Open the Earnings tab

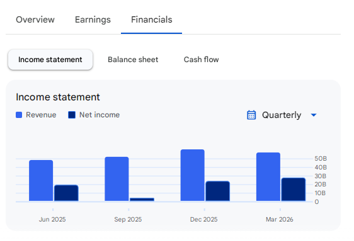click(x=93, y=19)
